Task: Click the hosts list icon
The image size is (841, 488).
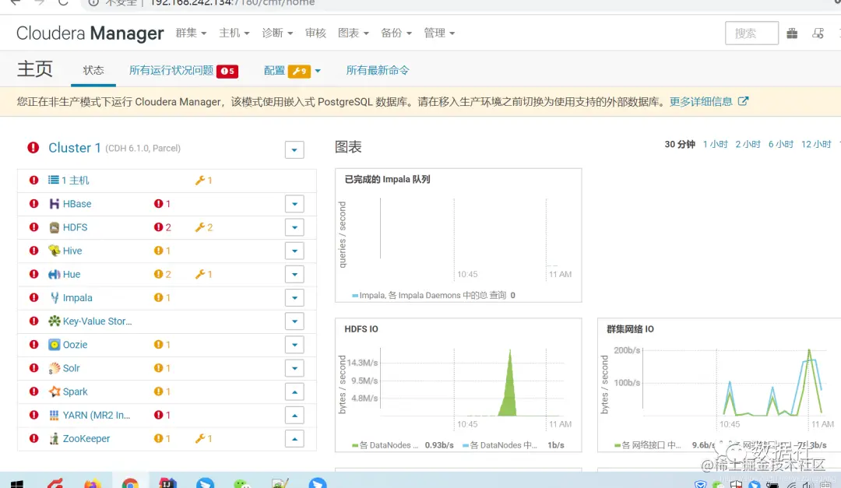Action: [x=54, y=181]
